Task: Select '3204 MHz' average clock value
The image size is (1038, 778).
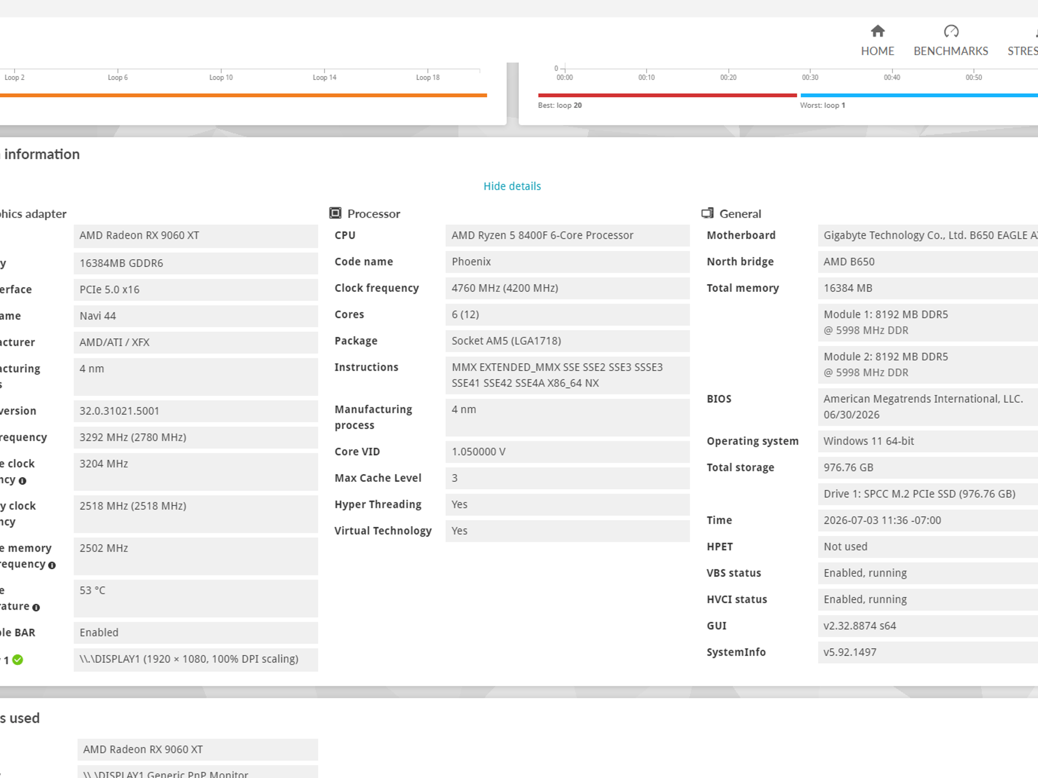Action: [x=196, y=472]
